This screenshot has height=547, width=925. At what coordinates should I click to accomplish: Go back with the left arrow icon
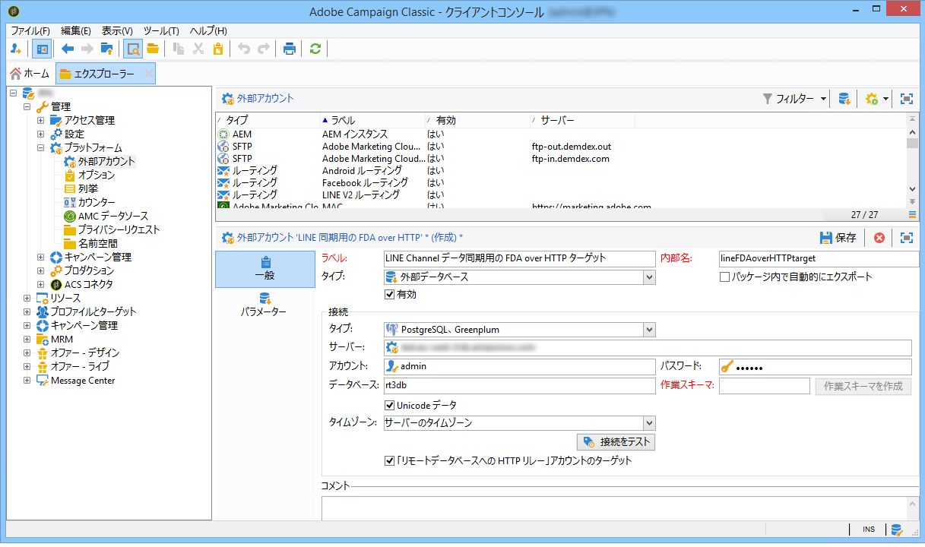point(68,49)
